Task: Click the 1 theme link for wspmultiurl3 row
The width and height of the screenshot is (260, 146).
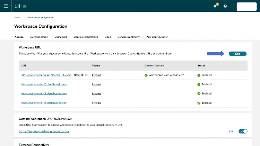Action: coord(96,93)
